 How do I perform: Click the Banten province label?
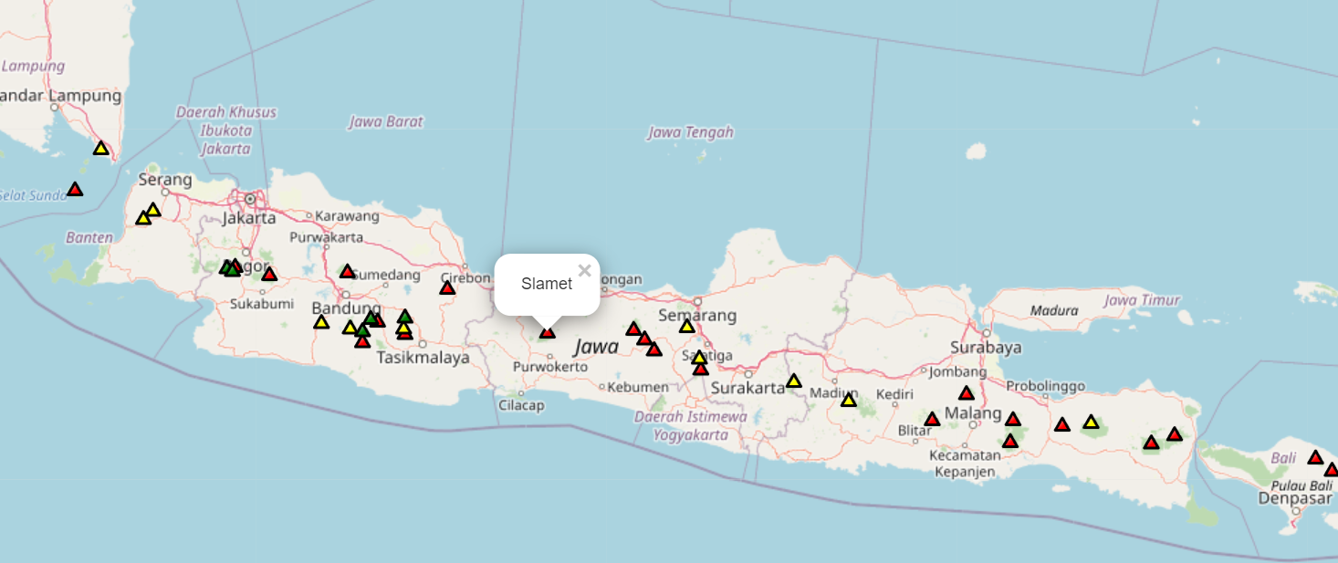coord(89,237)
